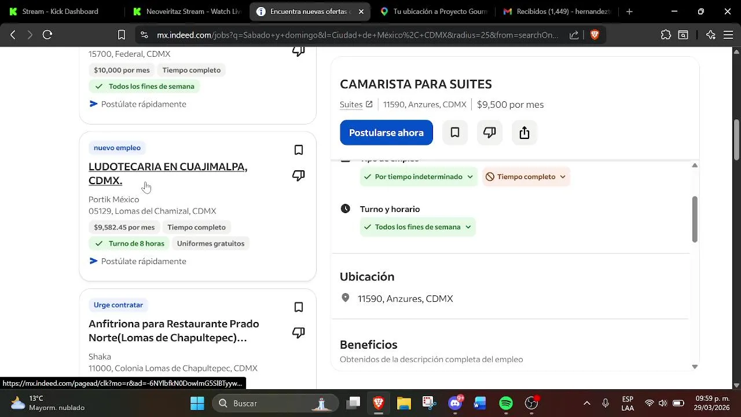Open Windows Start menu
Image resolution: width=741 pixels, height=417 pixels.
tap(197, 403)
